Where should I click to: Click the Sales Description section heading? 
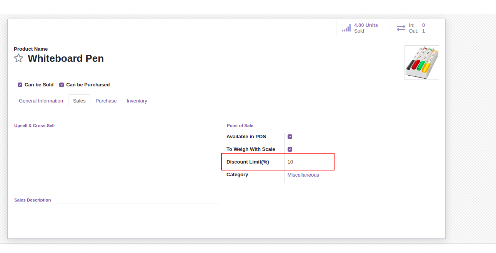(x=33, y=200)
